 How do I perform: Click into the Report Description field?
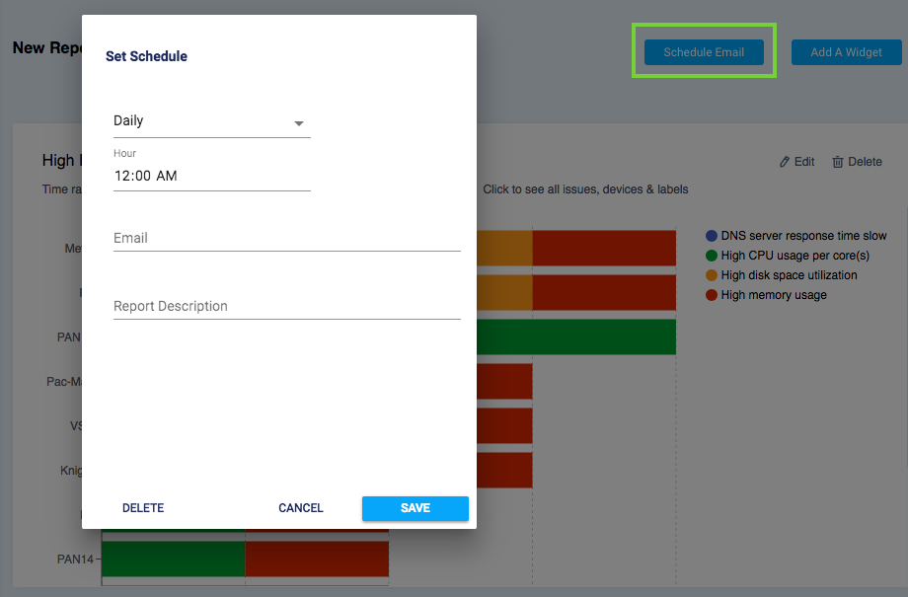286,306
